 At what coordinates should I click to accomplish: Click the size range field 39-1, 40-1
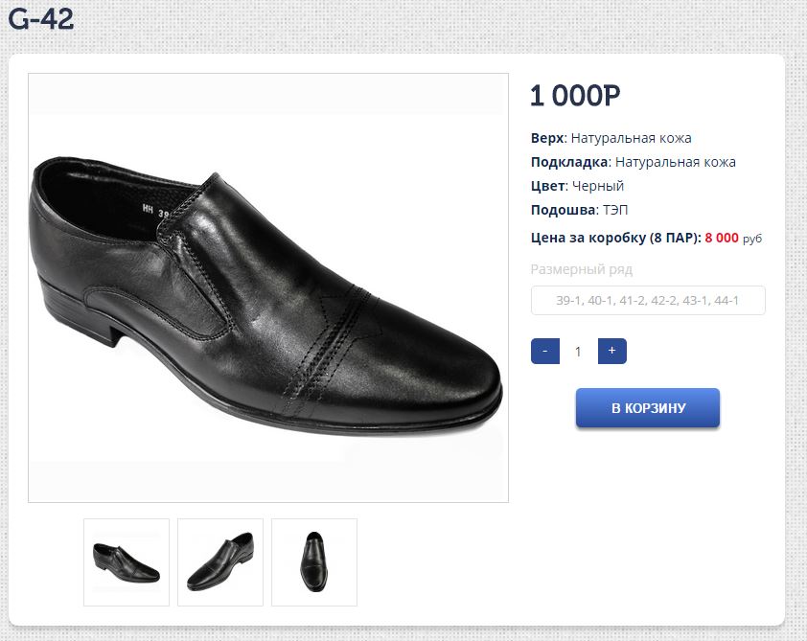point(648,301)
